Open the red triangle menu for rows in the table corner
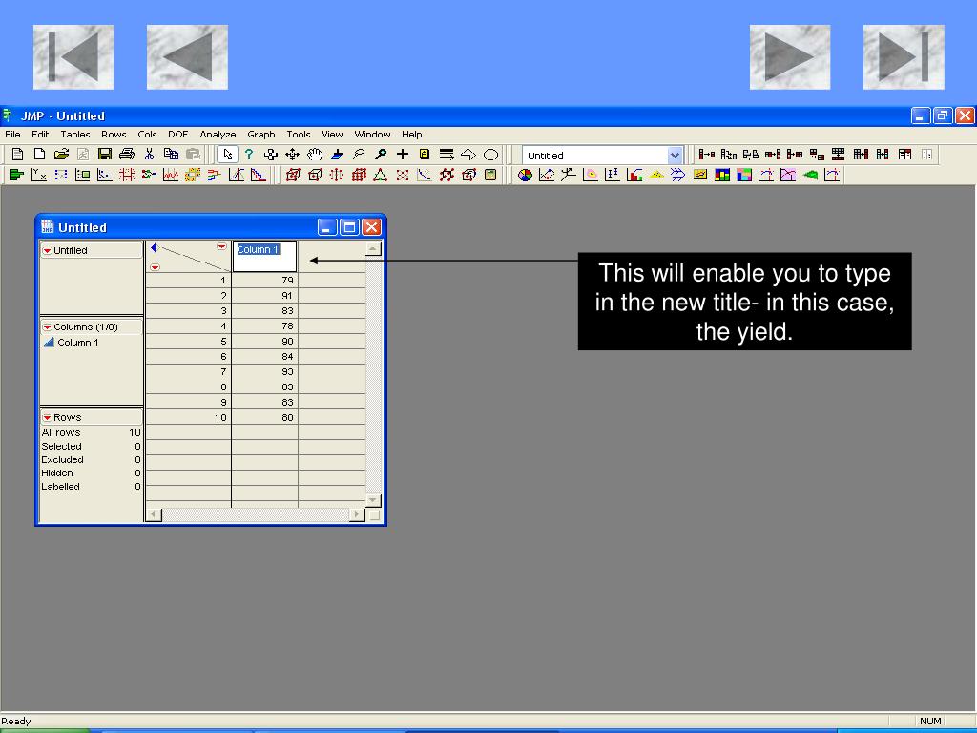 [156, 267]
